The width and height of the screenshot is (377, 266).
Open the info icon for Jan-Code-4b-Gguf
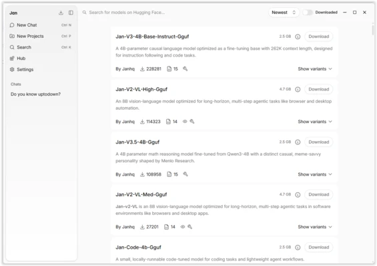pos(298,247)
